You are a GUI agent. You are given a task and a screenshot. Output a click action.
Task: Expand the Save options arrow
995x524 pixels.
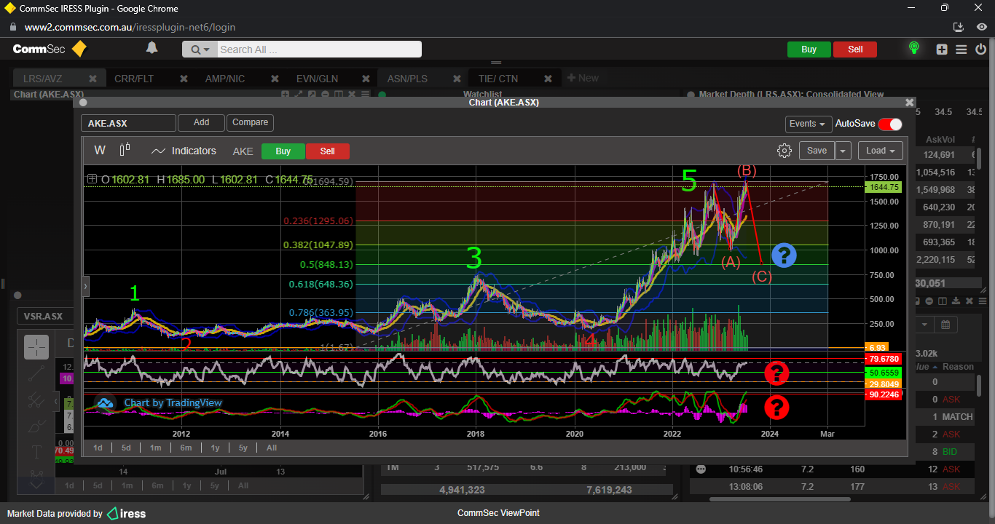click(843, 151)
